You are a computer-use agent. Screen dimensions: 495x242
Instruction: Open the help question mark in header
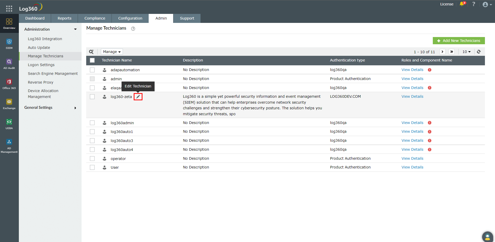pos(474,4)
